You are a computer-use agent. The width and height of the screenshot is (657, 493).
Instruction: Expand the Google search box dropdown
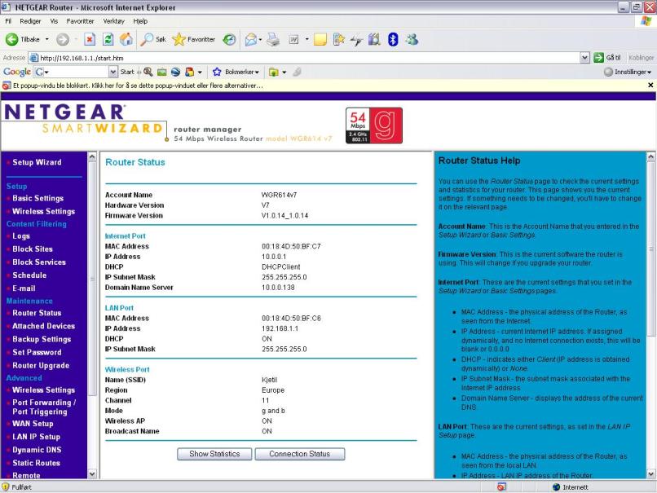tap(112, 72)
